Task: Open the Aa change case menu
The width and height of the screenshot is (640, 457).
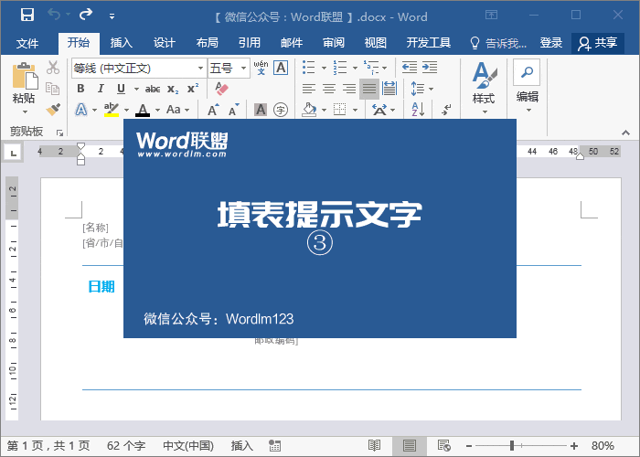Action: click(x=178, y=110)
